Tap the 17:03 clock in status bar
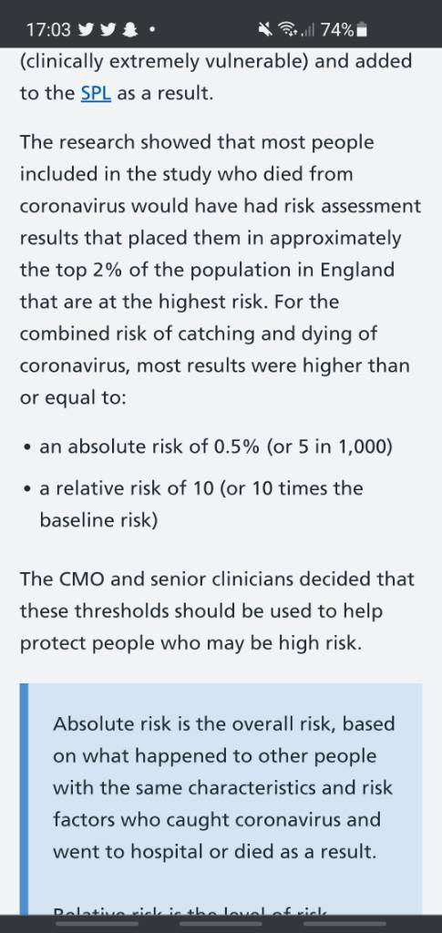The width and height of the screenshot is (442, 933). coord(47,29)
